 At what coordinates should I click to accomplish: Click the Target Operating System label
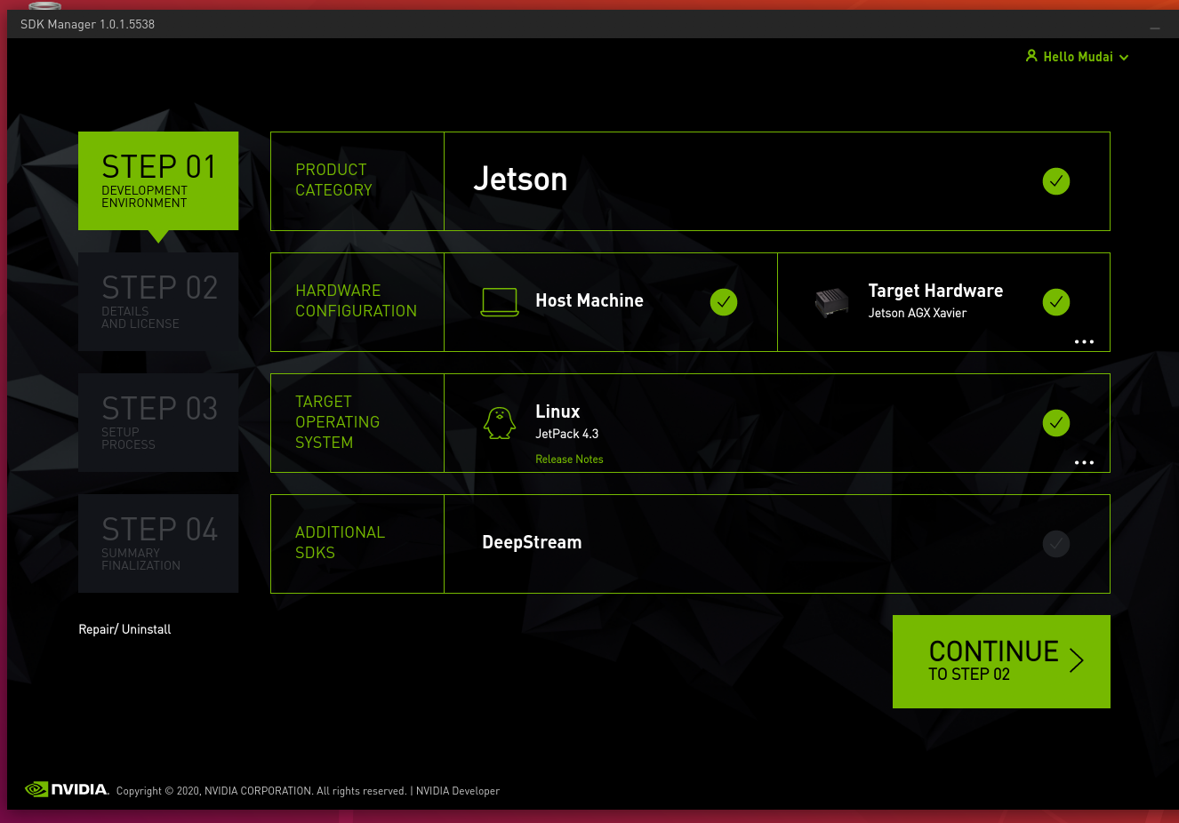click(337, 422)
